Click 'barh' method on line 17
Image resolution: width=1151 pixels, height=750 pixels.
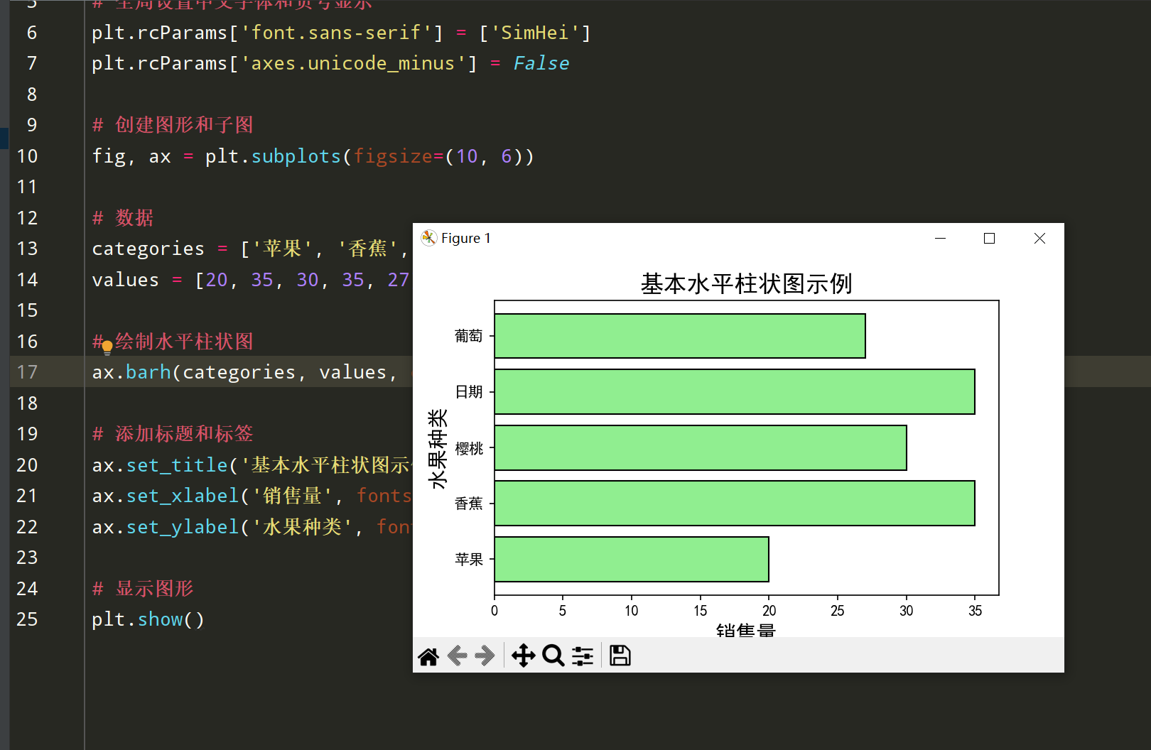pos(148,372)
